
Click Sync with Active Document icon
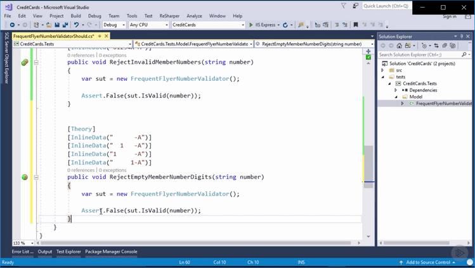pos(436,46)
